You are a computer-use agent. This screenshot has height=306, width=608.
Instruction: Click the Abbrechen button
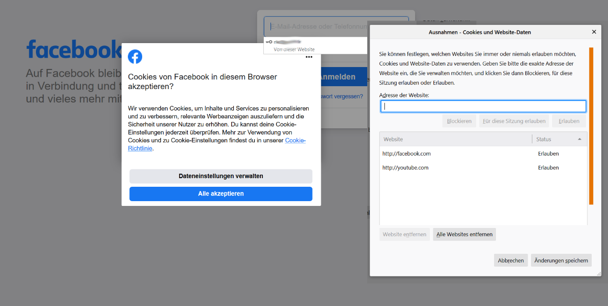(511, 261)
